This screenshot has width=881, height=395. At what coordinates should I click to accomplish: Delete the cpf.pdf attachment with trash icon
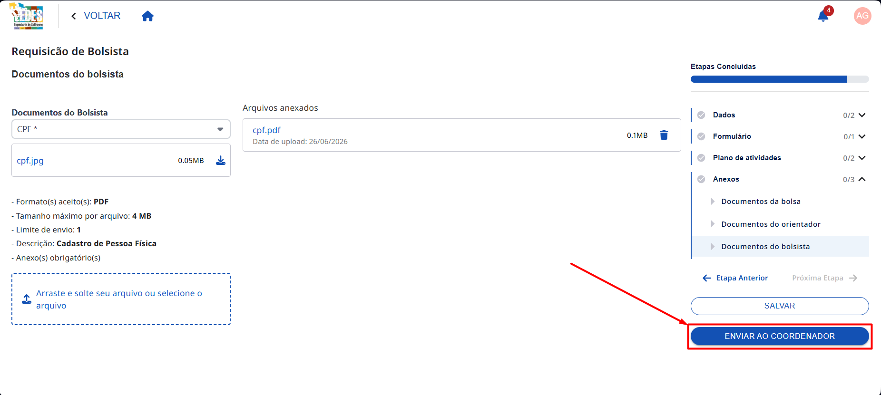tap(664, 135)
